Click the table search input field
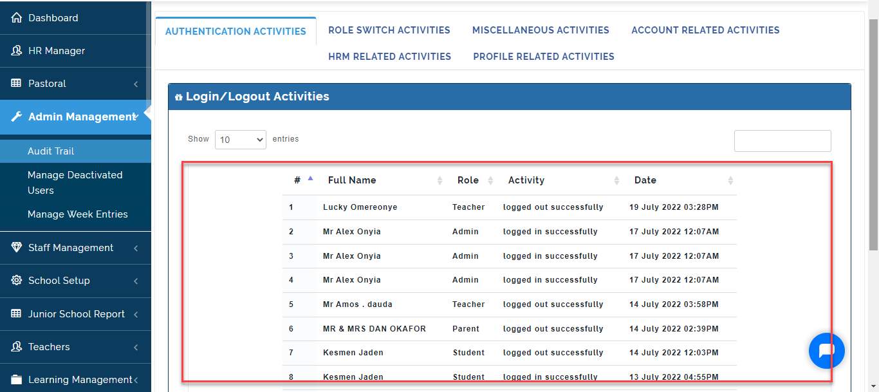879x392 pixels. coord(782,141)
